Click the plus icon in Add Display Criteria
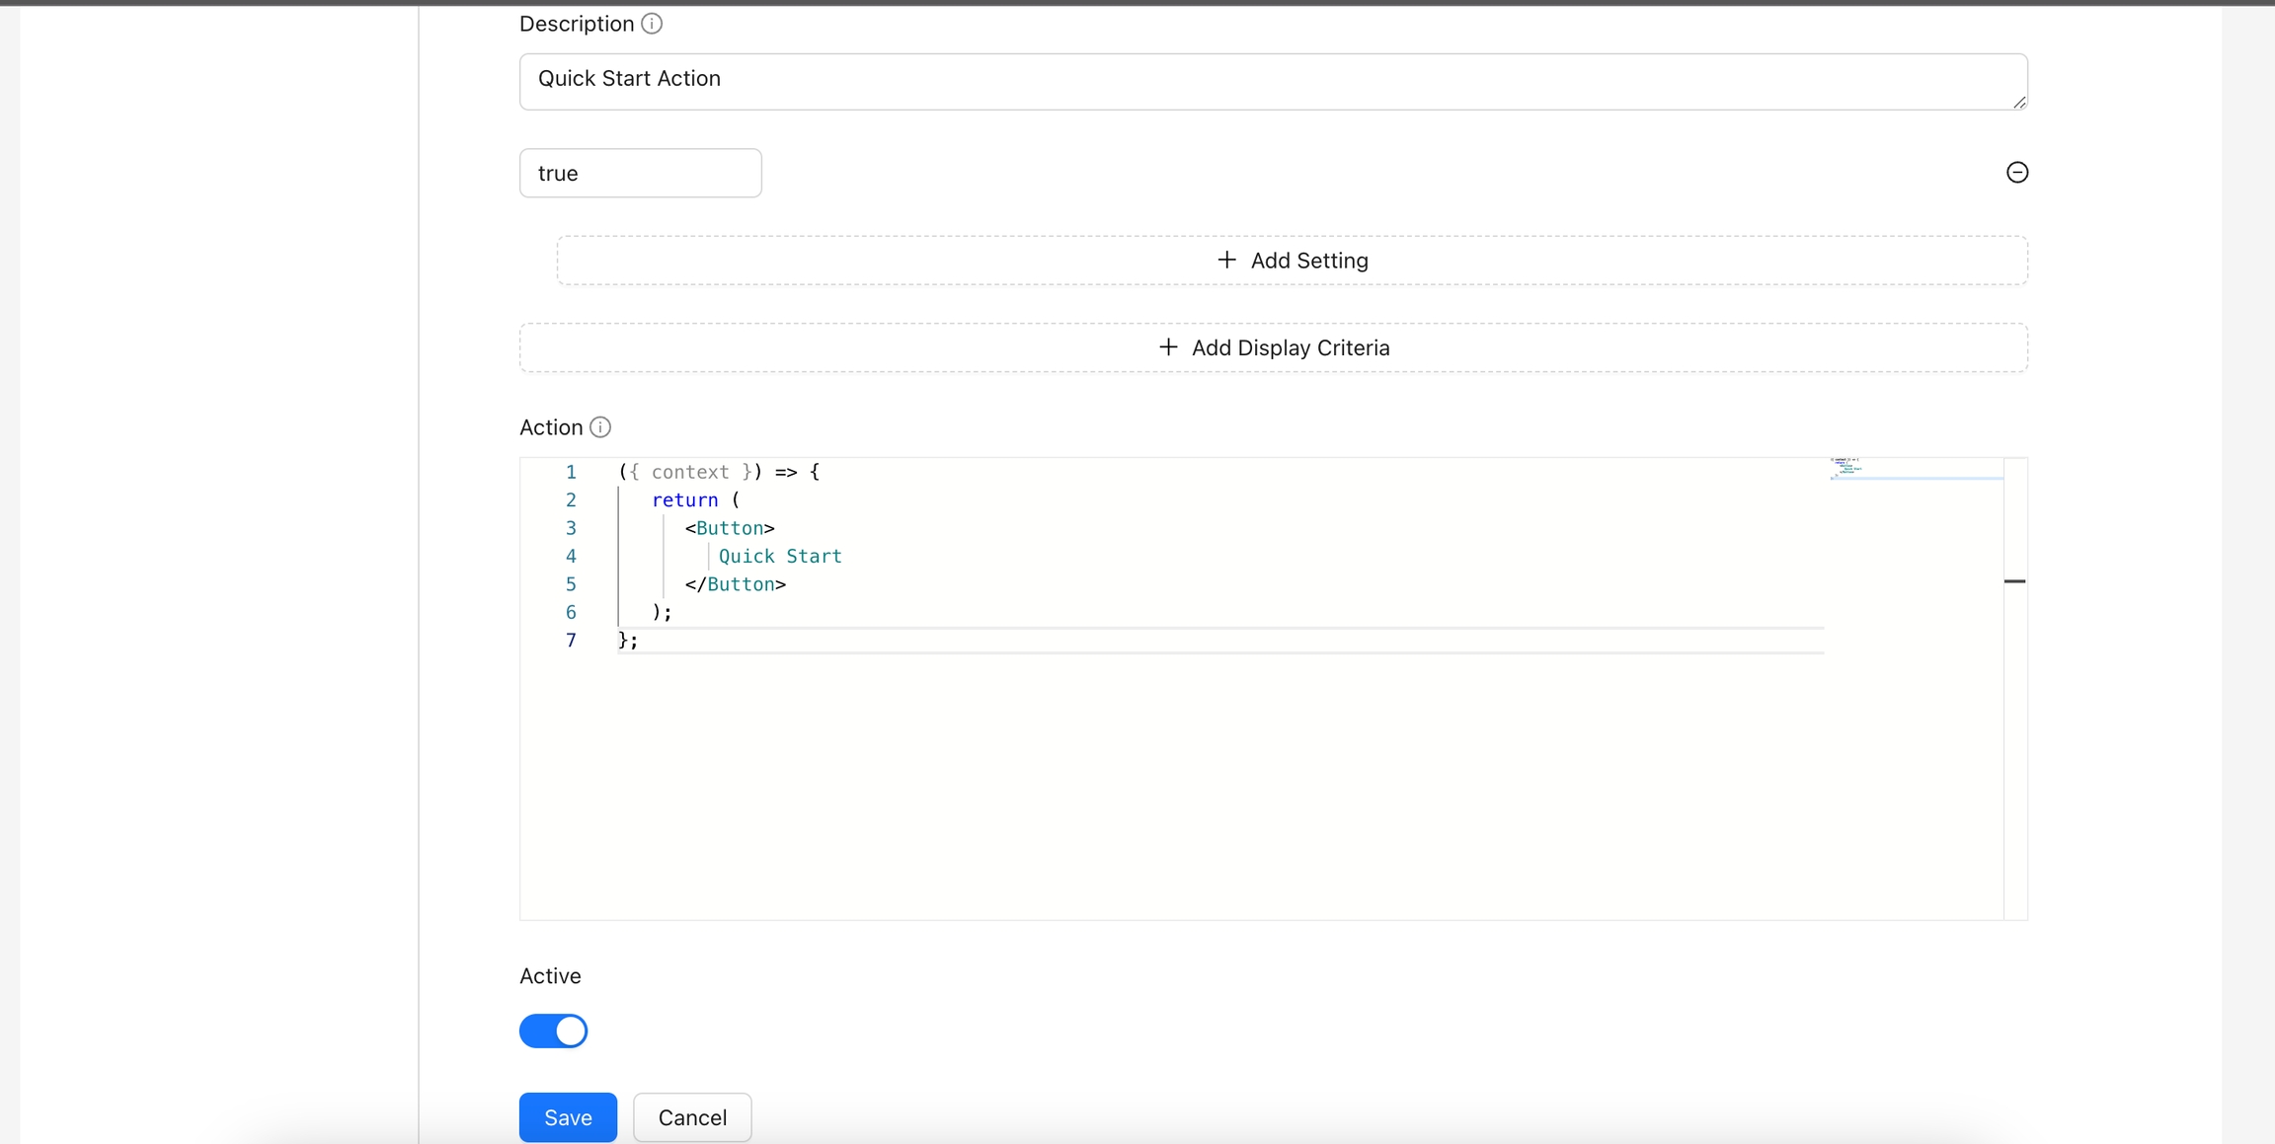This screenshot has width=2275, height=1144. (1168, 347)
